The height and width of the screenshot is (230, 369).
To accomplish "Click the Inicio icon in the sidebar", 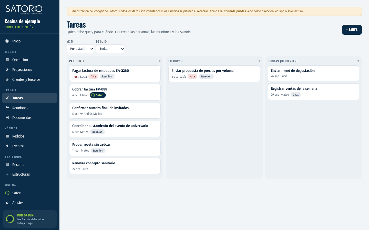I will (7, 41).
